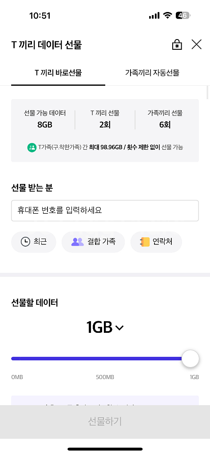Select the 최근 chip button
The image size is (210, 455).
tap(34, 242)
